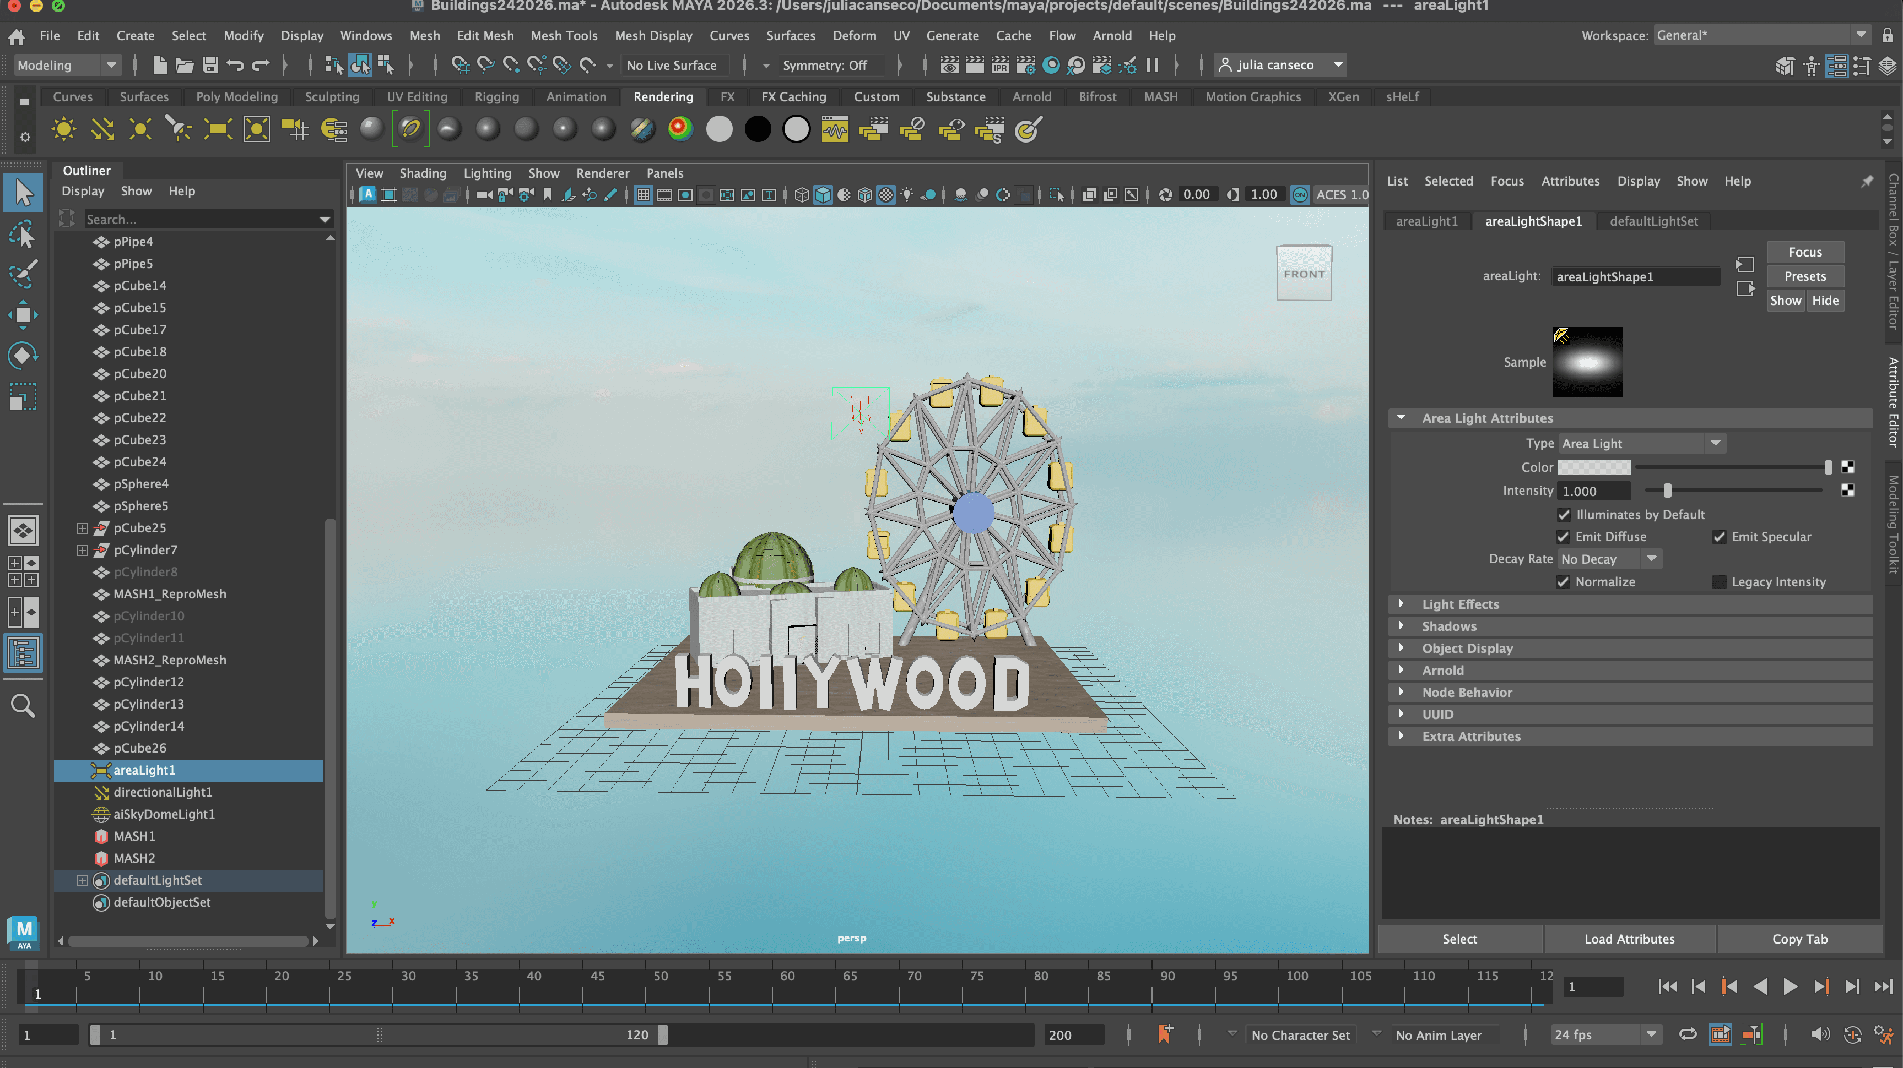The width and height of the screenshot is (1903, 1068).
Task: Uncheck the Emit Diffuse checkbox
Action: coord(1563,537)
